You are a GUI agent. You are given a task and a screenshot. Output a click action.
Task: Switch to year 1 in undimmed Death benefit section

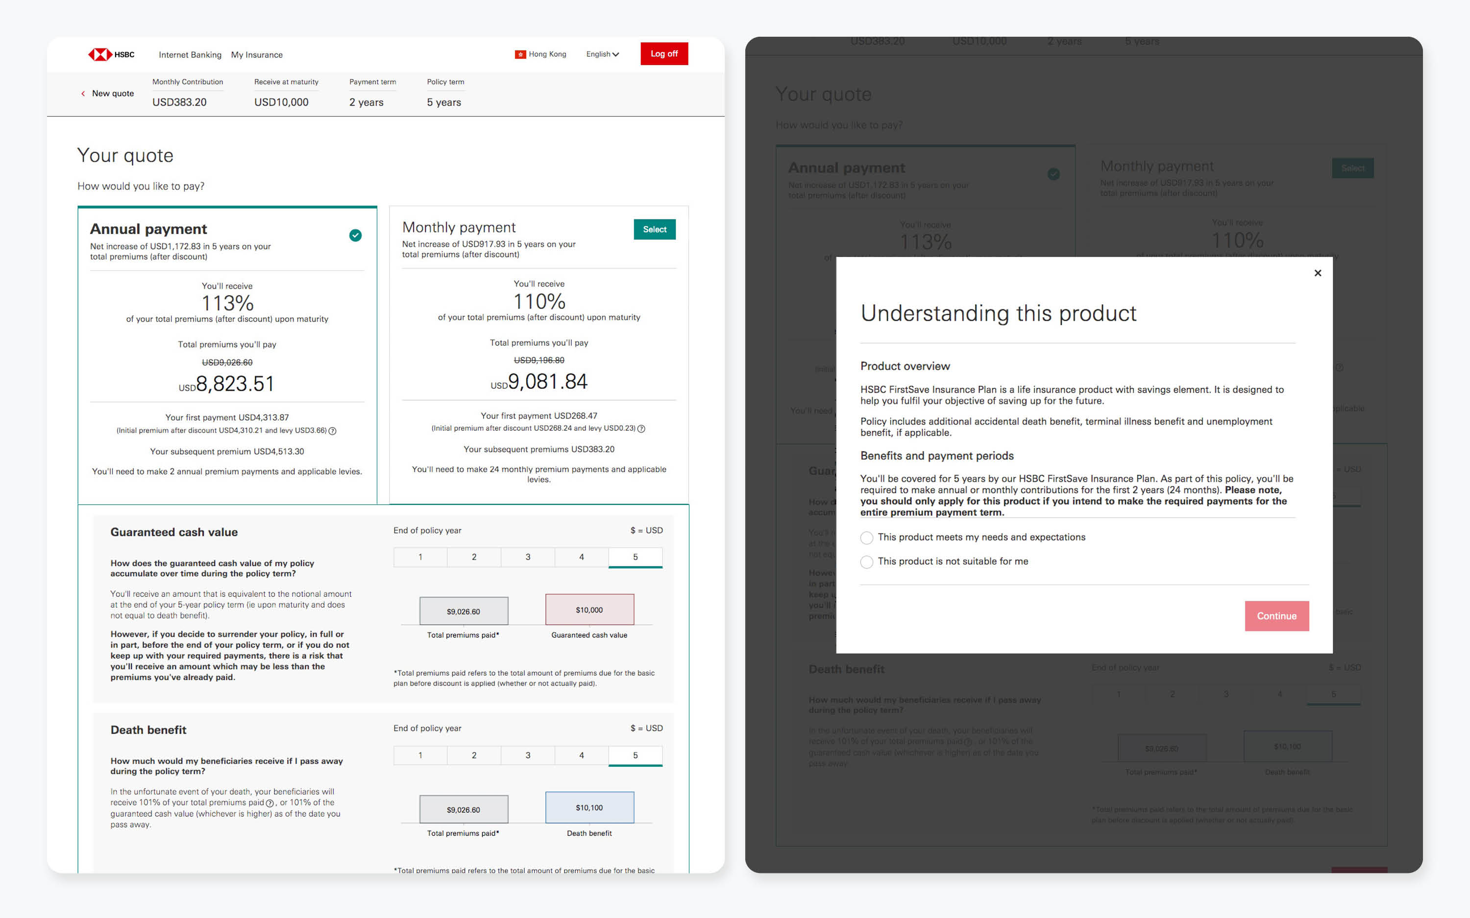click(x=420, y=755)
